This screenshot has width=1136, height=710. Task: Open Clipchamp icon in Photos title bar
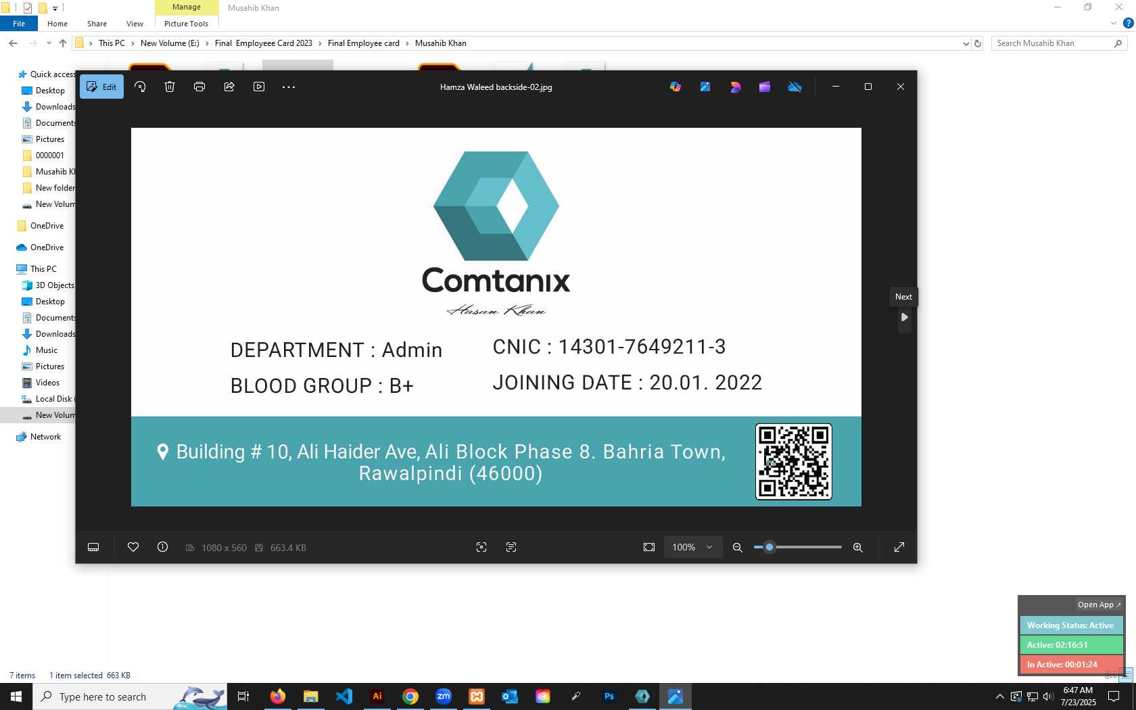[x=765, y=87]
